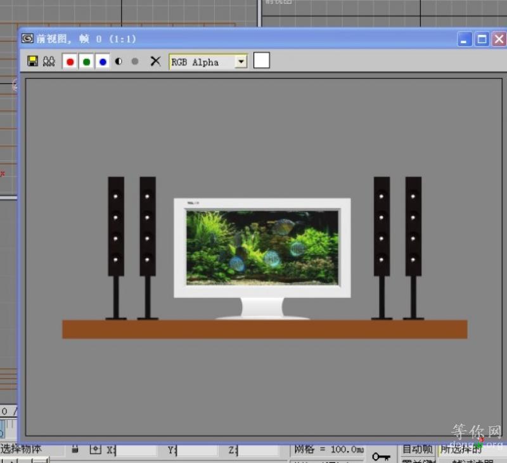Maximize the render frame window

[482, 39]
